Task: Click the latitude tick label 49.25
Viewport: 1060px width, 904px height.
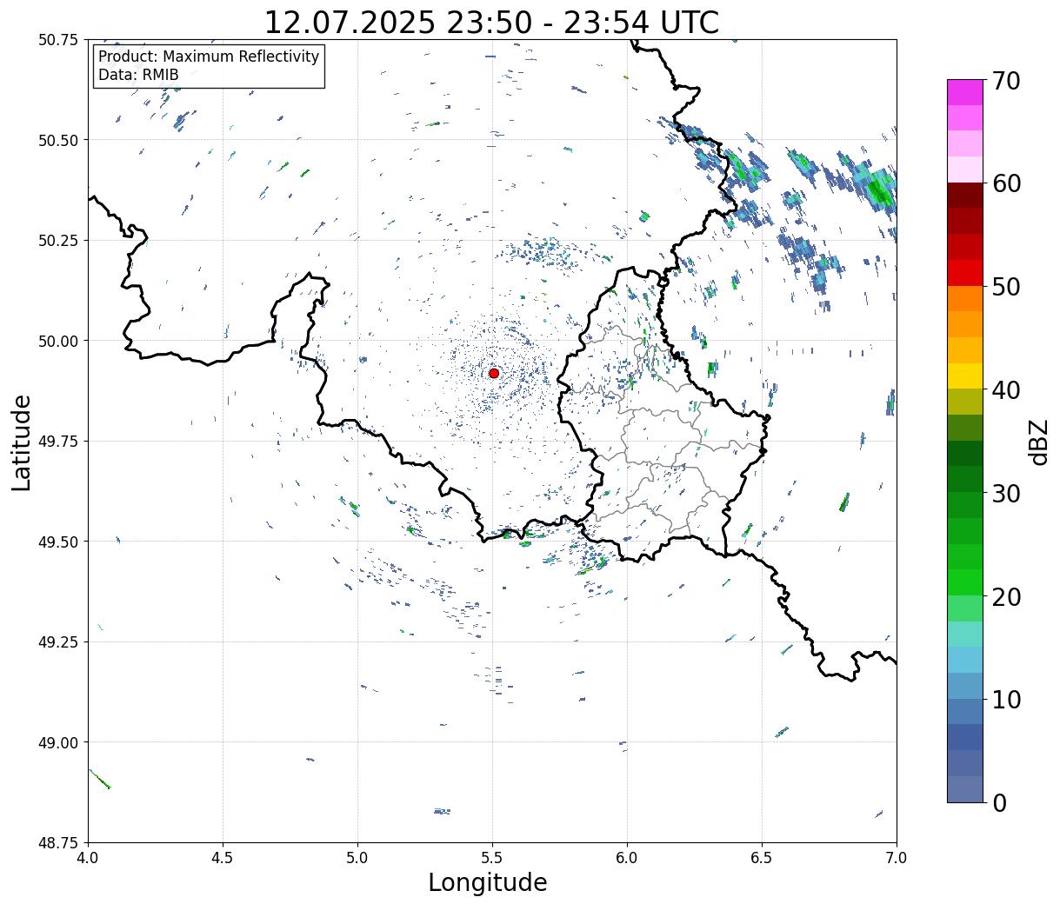Action: tap(60, 642)
